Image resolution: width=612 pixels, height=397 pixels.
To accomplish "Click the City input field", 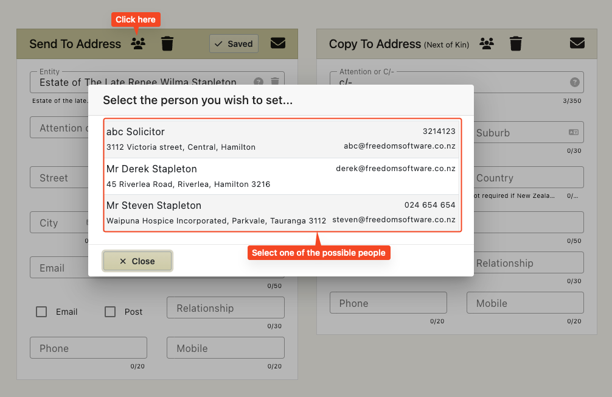I will tap(60, 222).
